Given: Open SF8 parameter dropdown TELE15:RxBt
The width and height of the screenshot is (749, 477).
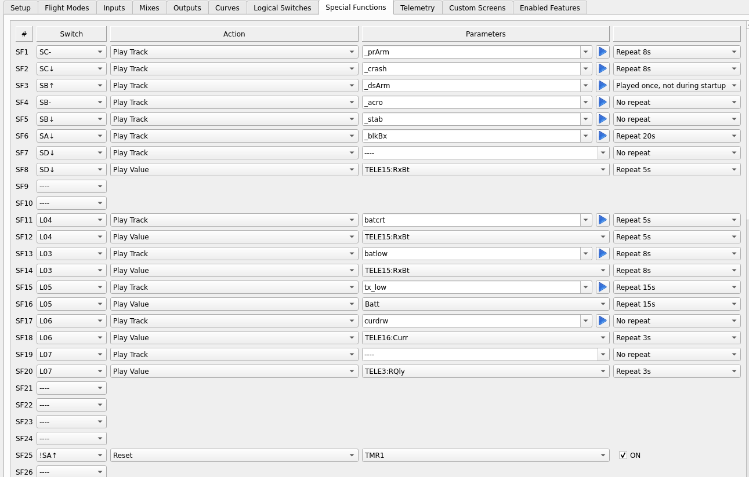Looking at the screenshot, I should [x=486, y=170].
